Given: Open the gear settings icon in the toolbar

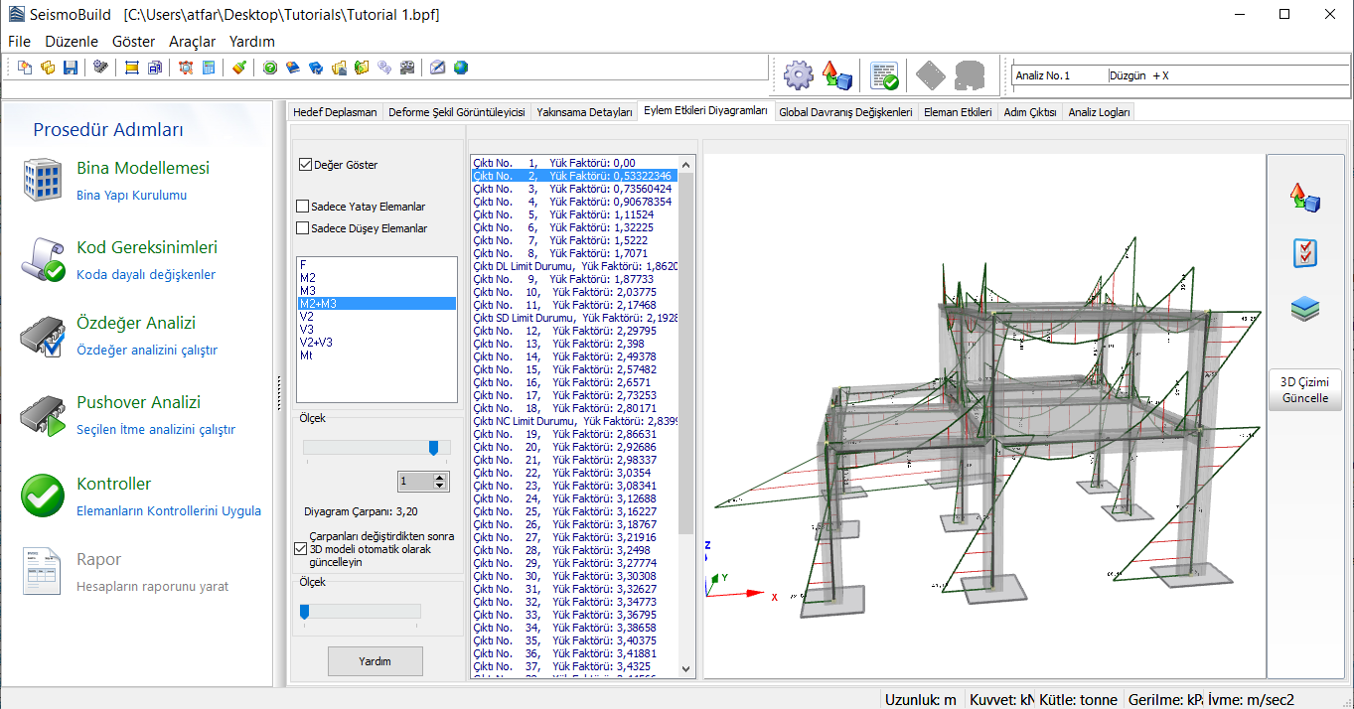Looking at the screenshot, I should (798, 75).
